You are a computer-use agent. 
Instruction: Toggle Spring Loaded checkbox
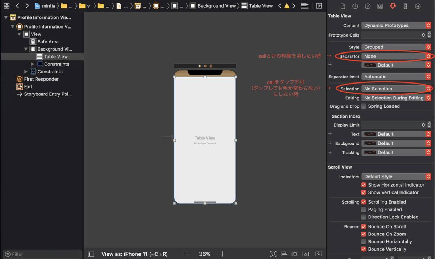point(364,106)
